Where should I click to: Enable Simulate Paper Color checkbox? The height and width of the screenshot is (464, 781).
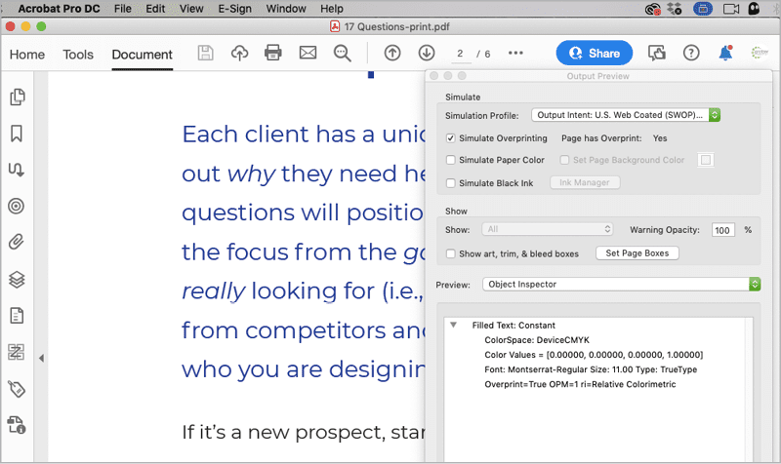click(x=450, y=160)
